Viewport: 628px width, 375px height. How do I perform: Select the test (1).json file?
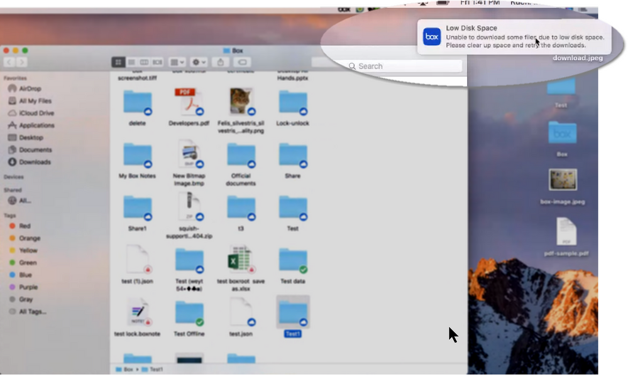[x=138, y=260]
